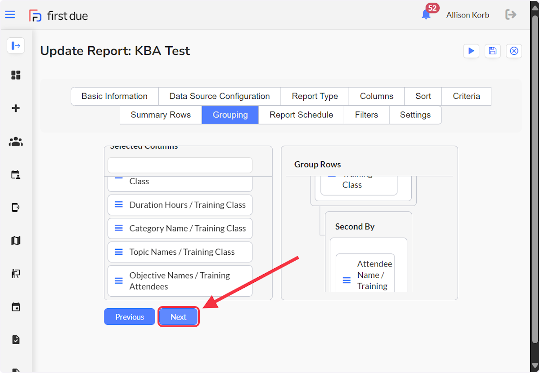
Task: Focus the Selected Columns search field
Action: coord(180,165)
